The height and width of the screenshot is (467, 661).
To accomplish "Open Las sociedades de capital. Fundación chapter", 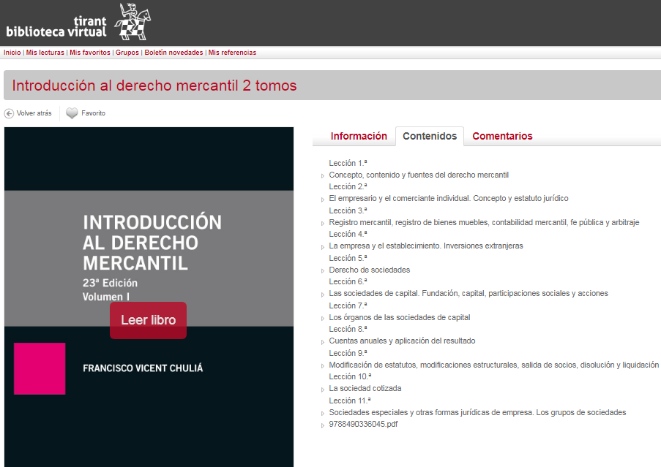I will (x=468, y=294).
